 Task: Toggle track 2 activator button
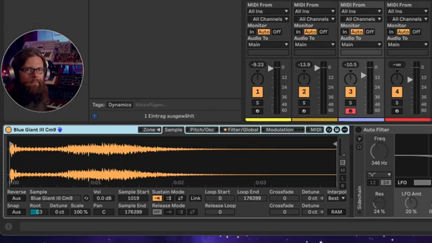[304, 92]
